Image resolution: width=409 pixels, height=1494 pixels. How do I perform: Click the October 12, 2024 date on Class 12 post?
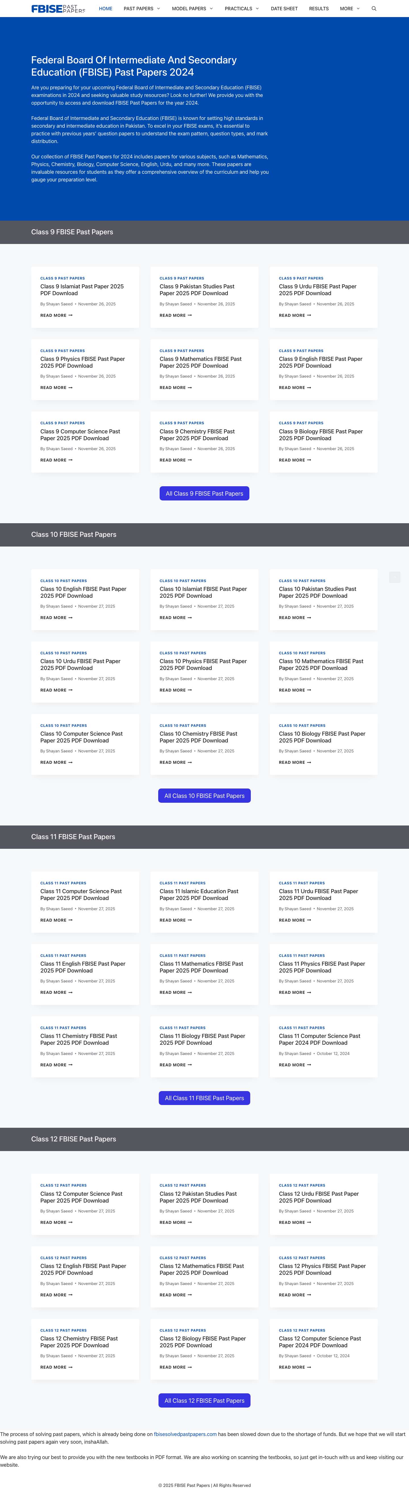333,1356
